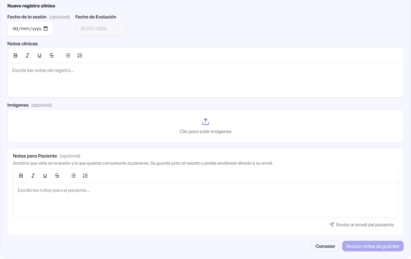Click the Fecha de la sesión date field

tap(30, 29)
